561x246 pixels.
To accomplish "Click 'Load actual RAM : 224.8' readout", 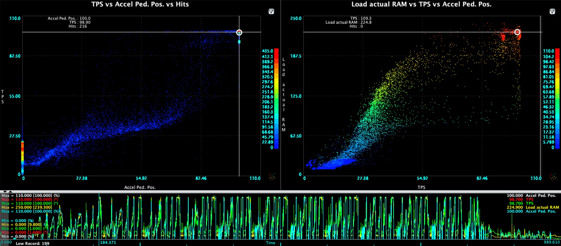I will (x=348, y=22).
